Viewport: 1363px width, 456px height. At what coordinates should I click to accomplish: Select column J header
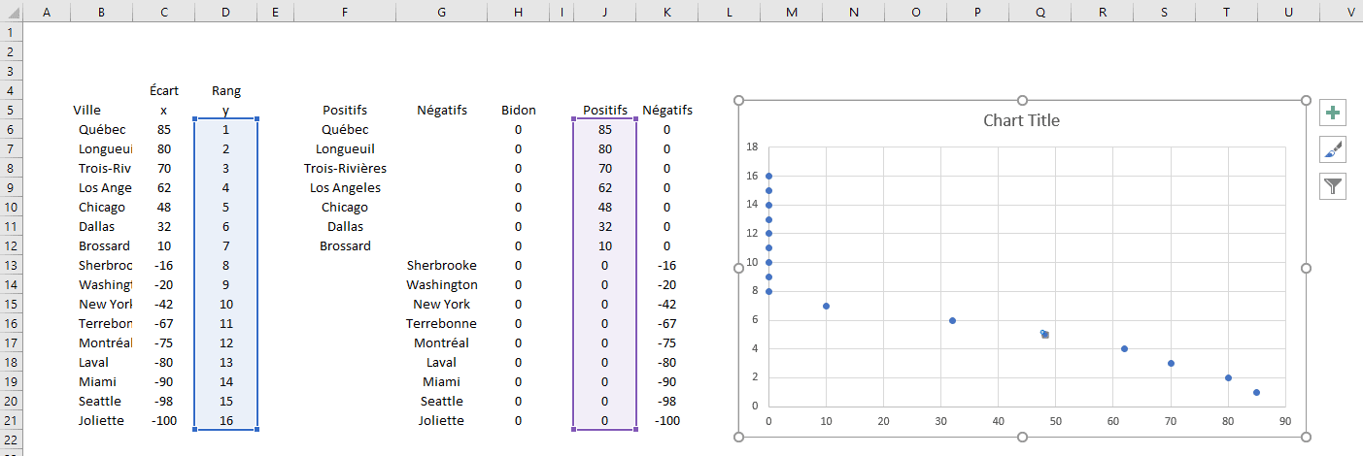click(x=604, y=11)
